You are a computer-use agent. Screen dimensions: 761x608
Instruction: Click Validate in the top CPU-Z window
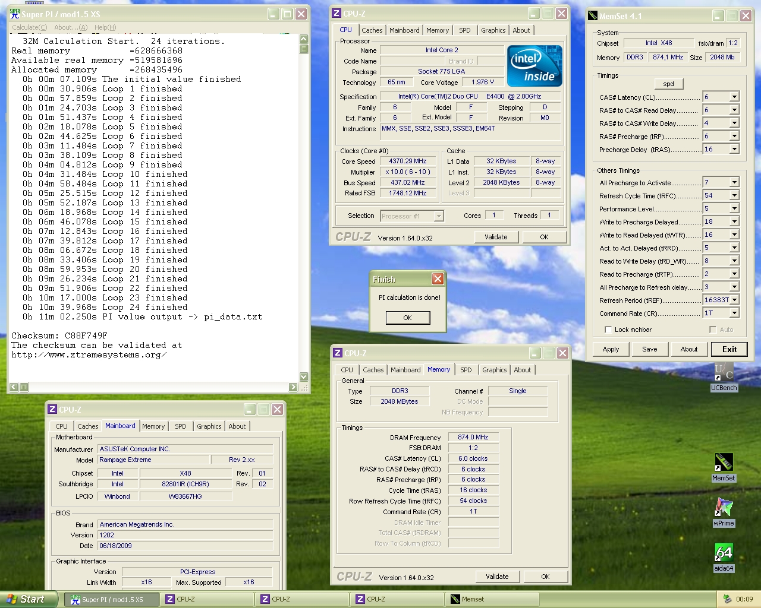tap(496, 237)
